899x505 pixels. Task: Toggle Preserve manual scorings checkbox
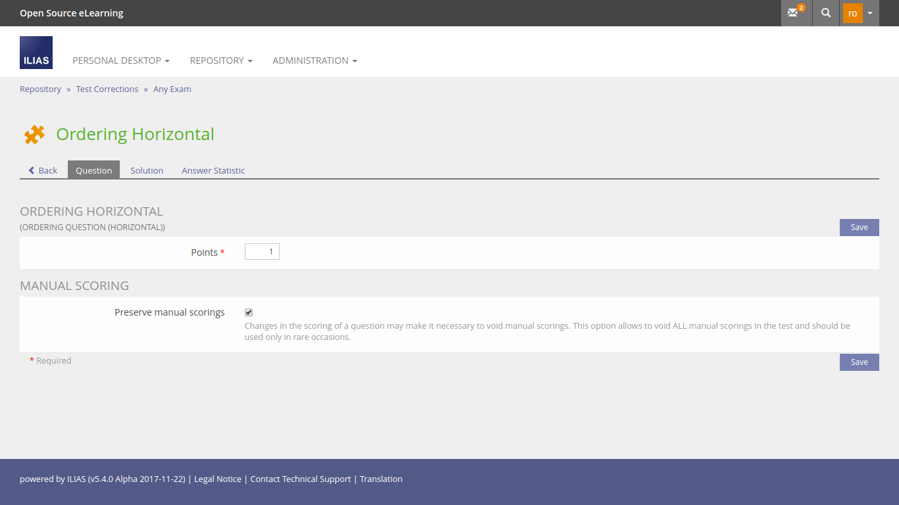(x=249, y=312)
